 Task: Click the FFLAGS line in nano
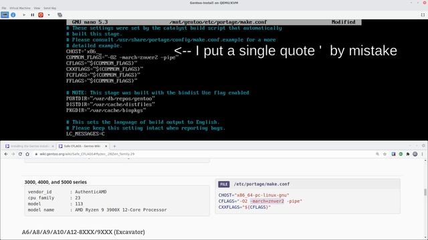102,81
